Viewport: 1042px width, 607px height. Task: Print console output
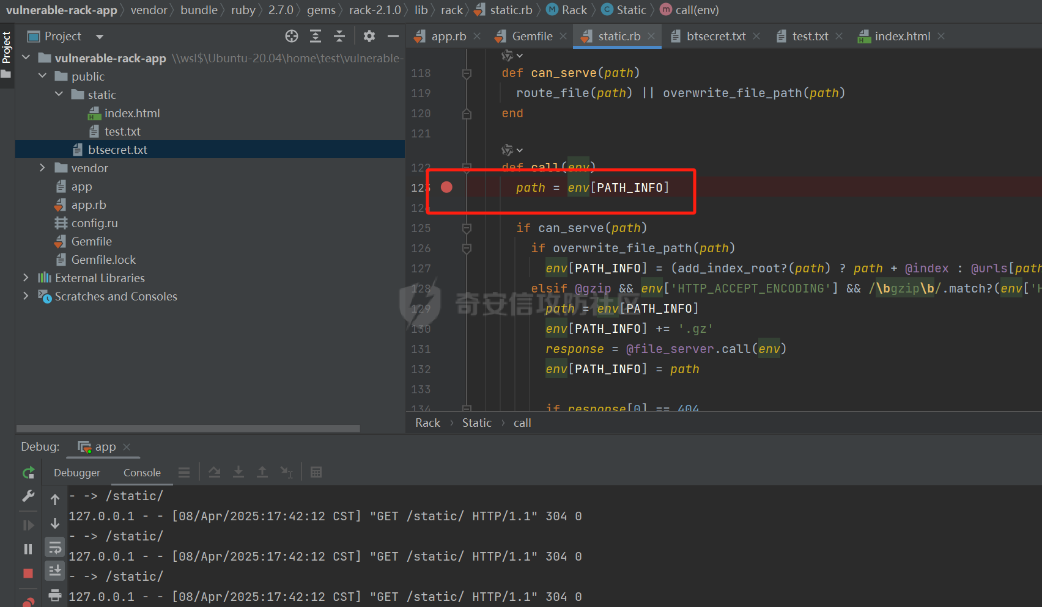tap(55, 595)
